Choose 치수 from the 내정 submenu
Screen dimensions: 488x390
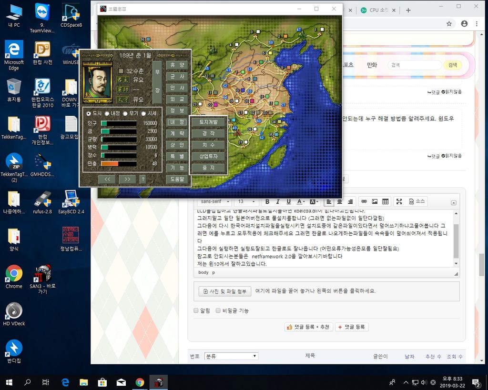pos(209,145)
